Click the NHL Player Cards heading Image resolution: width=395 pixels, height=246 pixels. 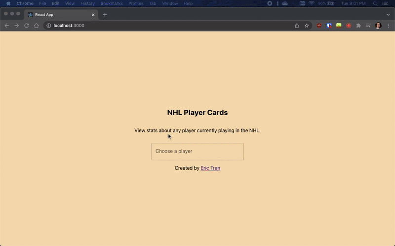(197, 113)
